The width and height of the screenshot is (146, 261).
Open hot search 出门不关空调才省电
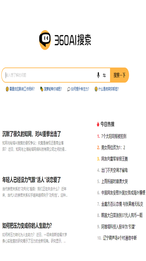115,170
